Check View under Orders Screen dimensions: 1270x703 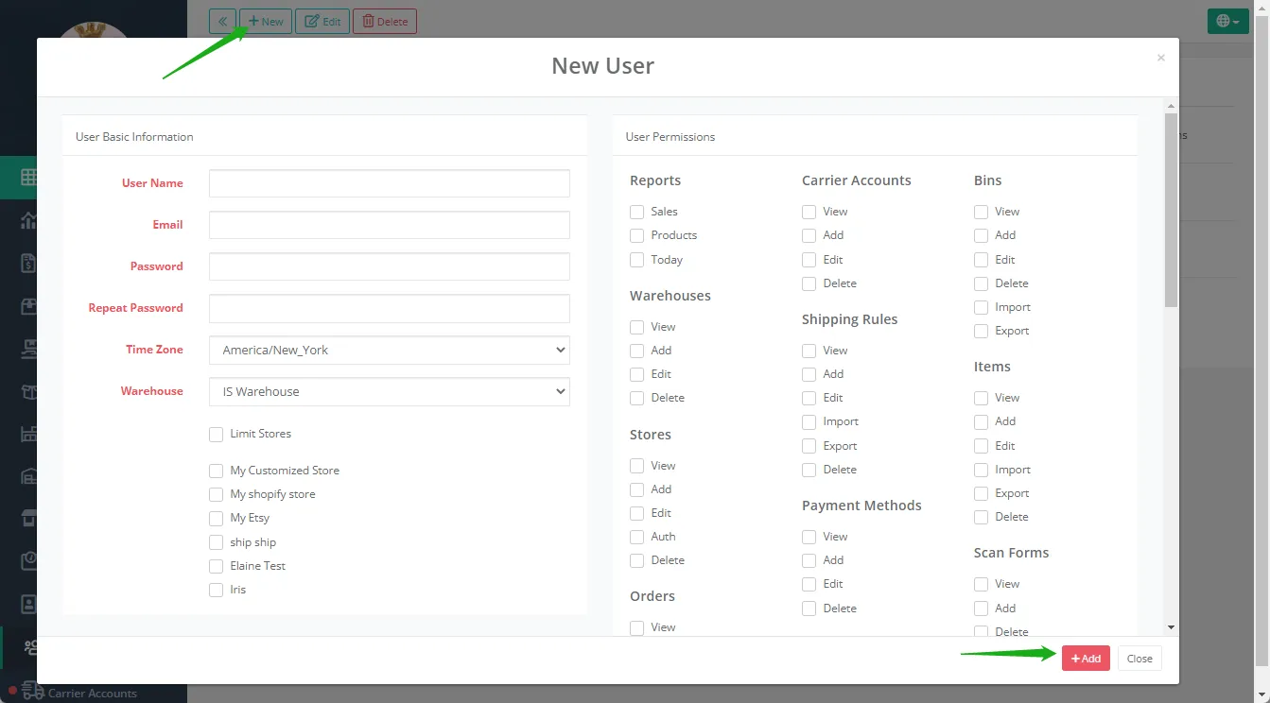coord(637,627)
